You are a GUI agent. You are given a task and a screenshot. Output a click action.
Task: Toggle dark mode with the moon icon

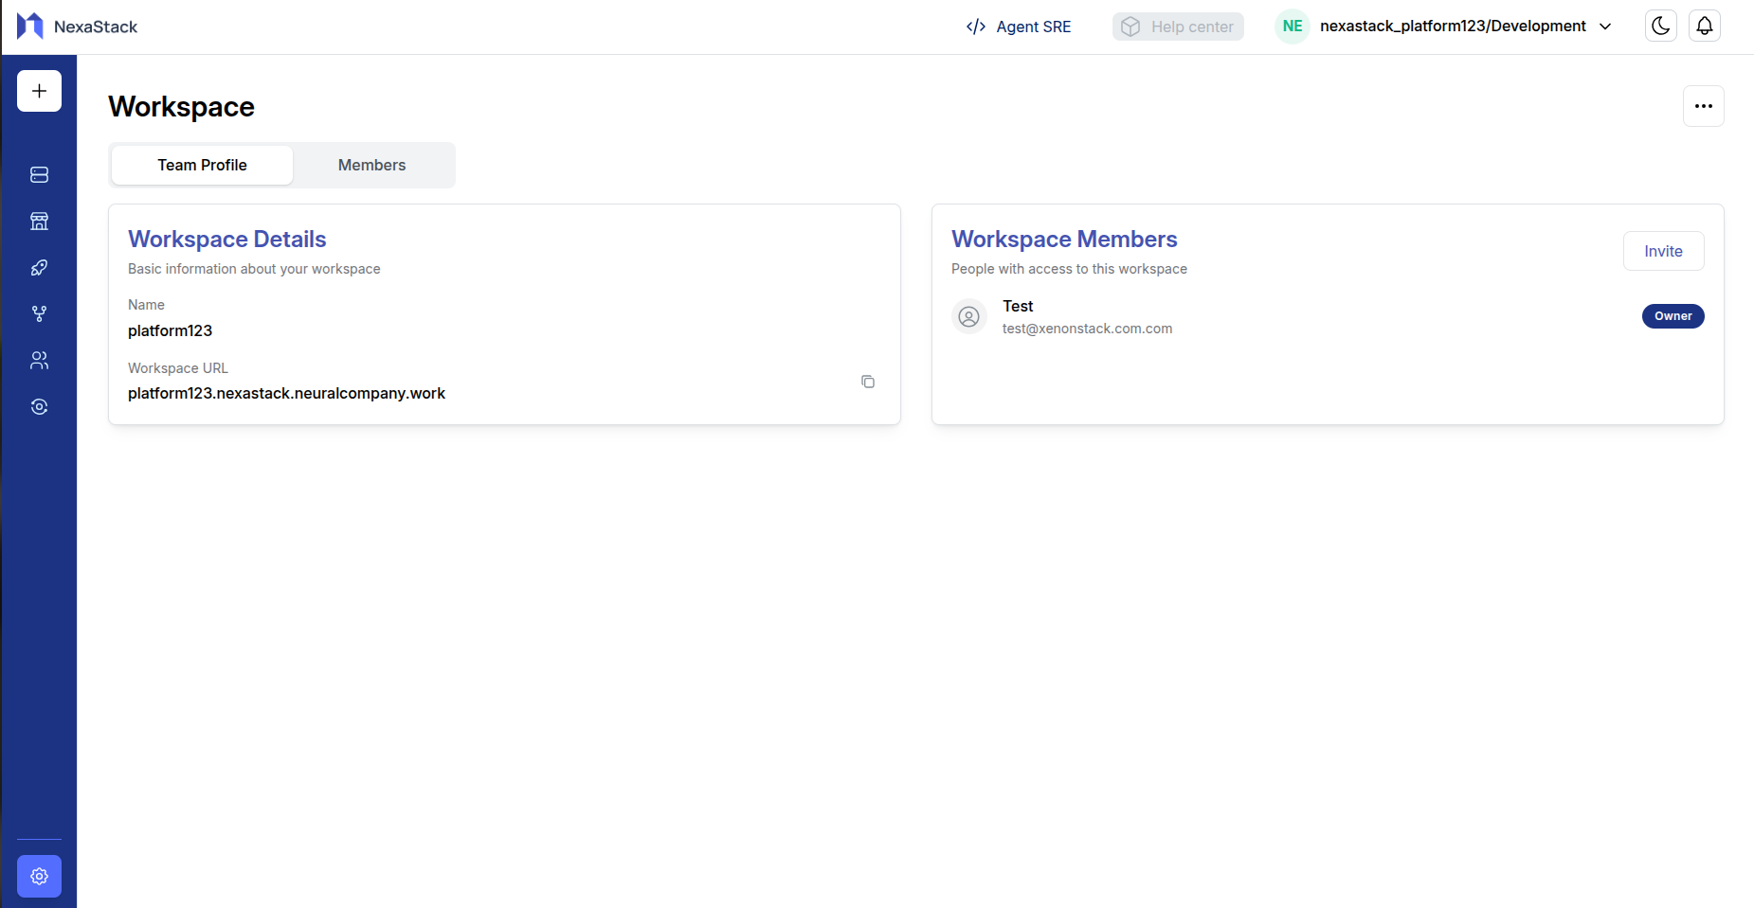(1660, 26)
